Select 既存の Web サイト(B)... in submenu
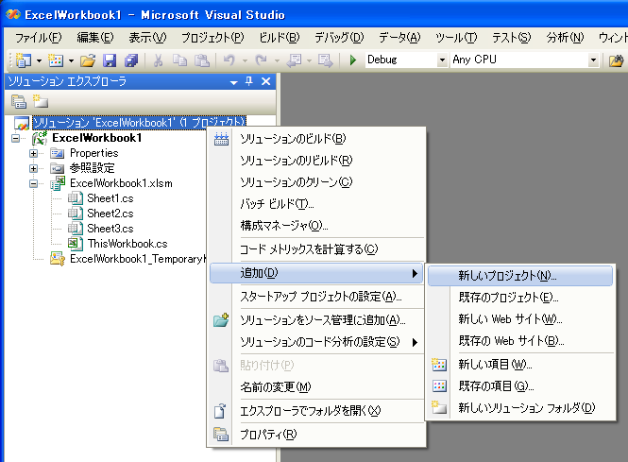The height and width of the screenshot is (462, 628). [520, 340]
